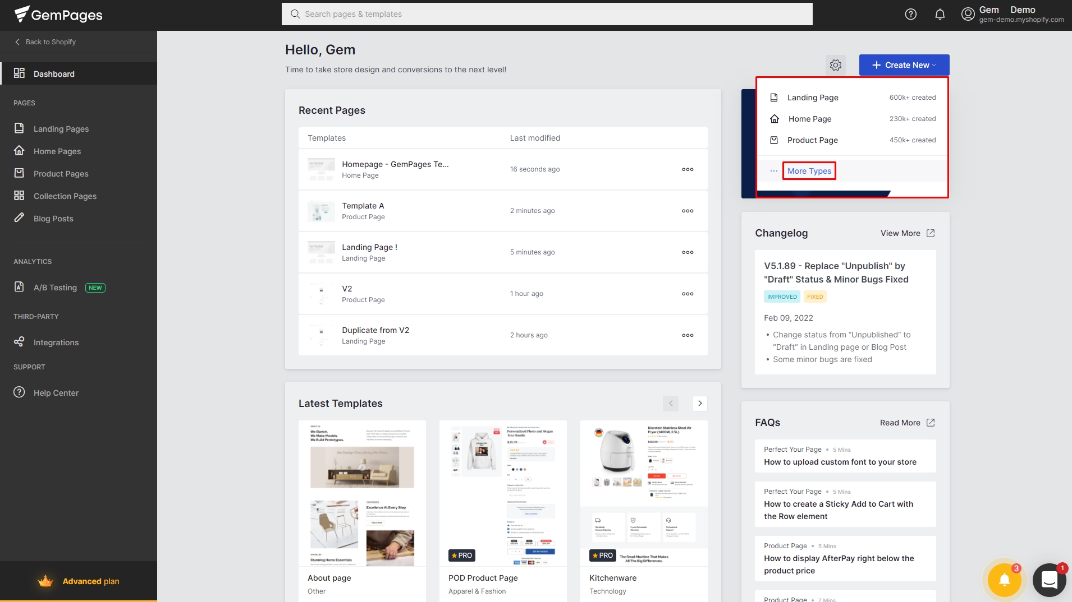Click the Blog Posts pencil icon in sidebar
Image resolution: width=1072 pixels, height=602 pixels.
[19, 217]
